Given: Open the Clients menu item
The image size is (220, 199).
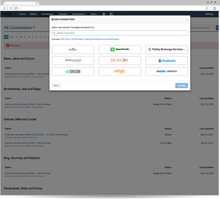Looking at the screenshot, I should [x=33, y=14].
